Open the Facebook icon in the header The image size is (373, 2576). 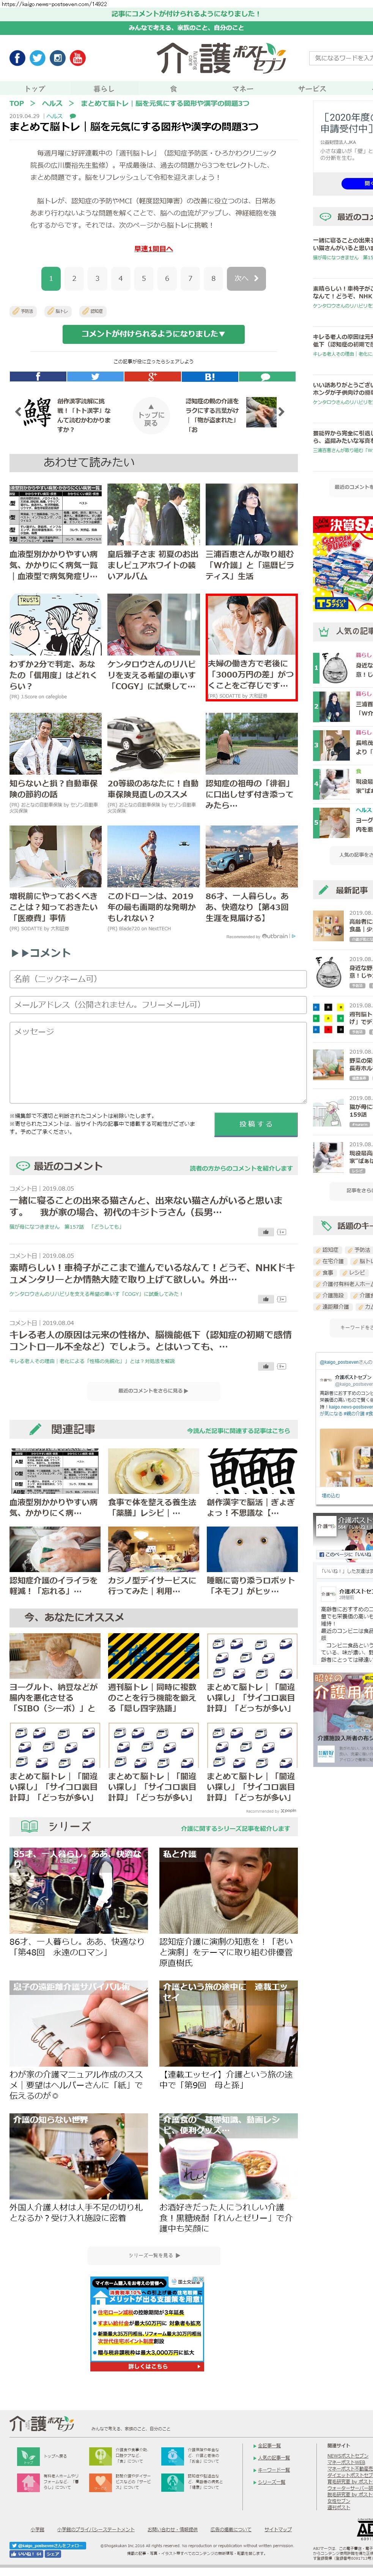pos(17,58)
